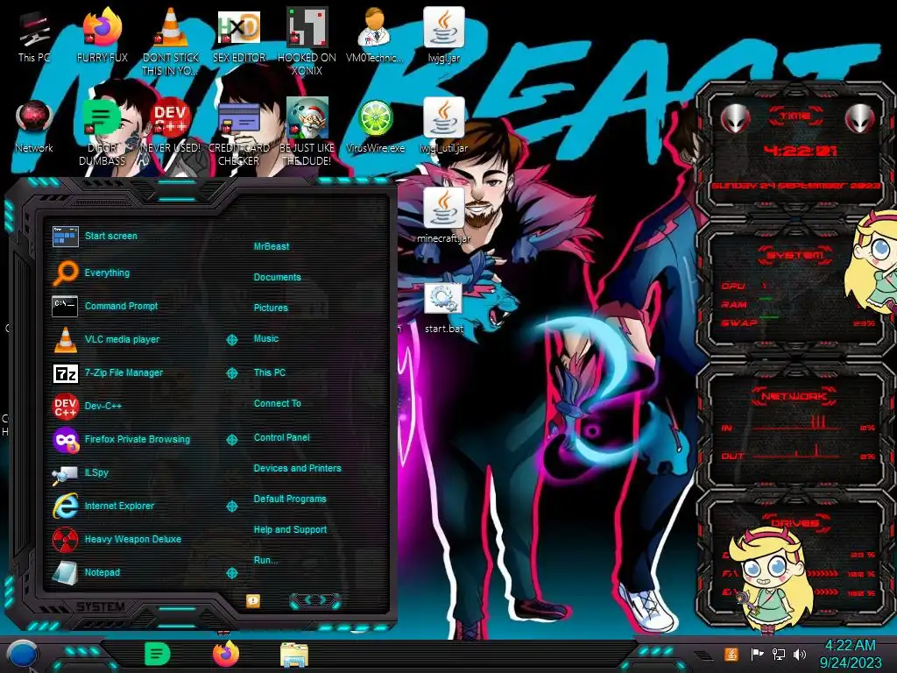Click the right alien head on Time gadget
The height and width of the screenshot is (673, 897).
[859, 118]
